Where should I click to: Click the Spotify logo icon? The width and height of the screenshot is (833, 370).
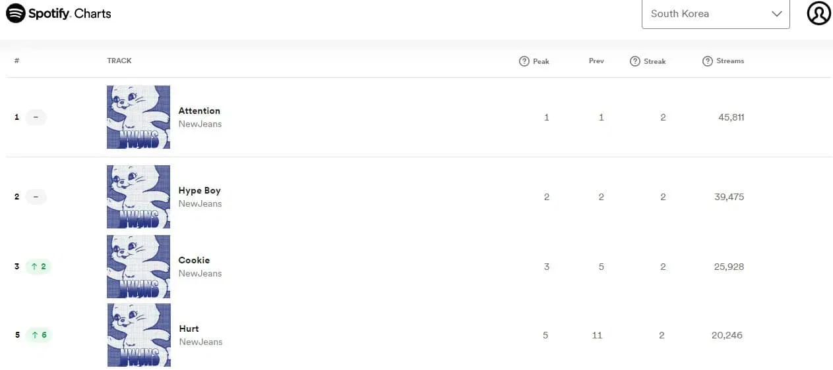(16, 13)
